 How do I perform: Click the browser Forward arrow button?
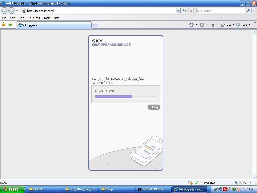tap(11, 11)
